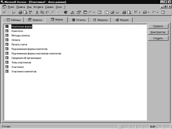Click the Database Window toolbar icon

[85, 12]
